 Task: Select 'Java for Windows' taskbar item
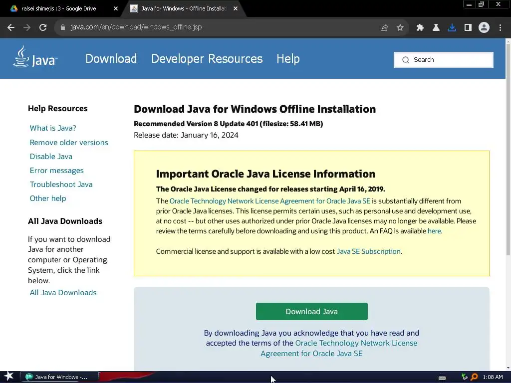[59, 377]
